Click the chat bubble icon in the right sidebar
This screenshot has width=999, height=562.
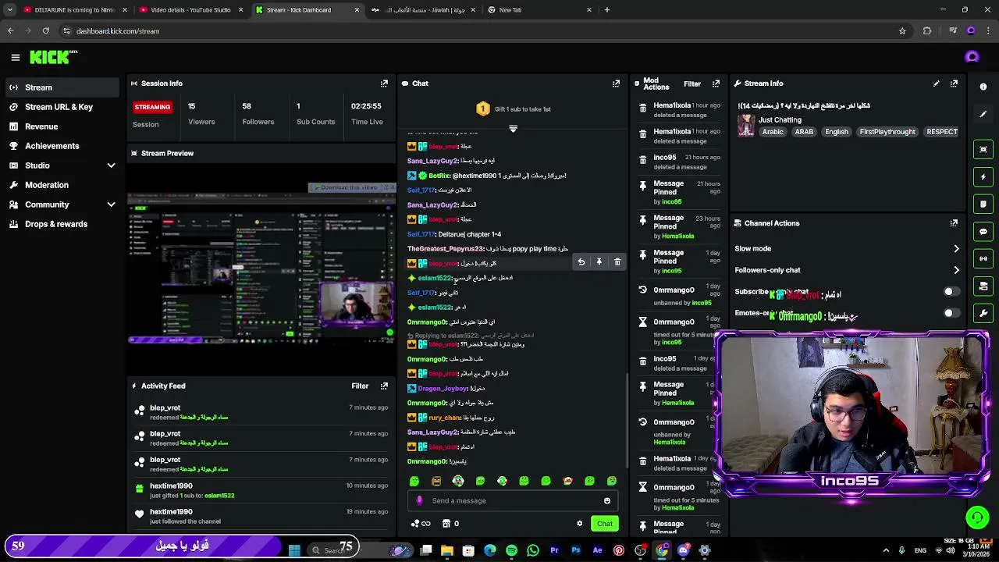[983, 231]
